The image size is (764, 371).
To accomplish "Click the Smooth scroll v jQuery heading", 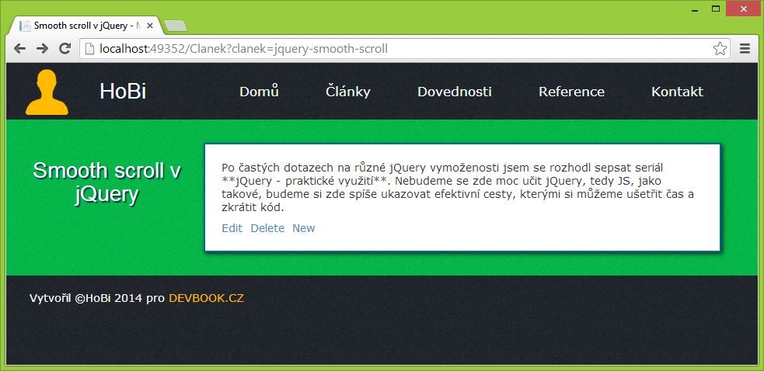I will pos(107,183).
